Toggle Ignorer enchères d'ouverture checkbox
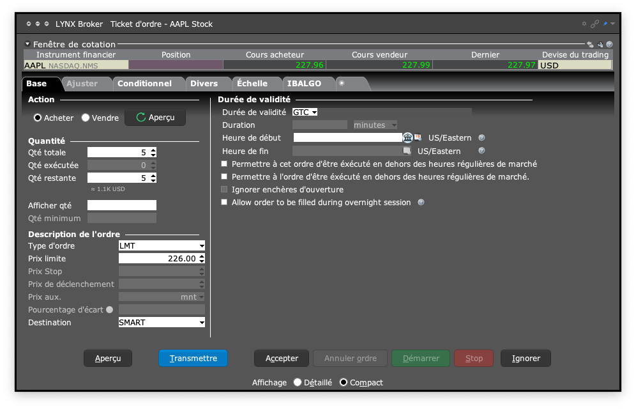636x409 pixels. pos(224,190)
